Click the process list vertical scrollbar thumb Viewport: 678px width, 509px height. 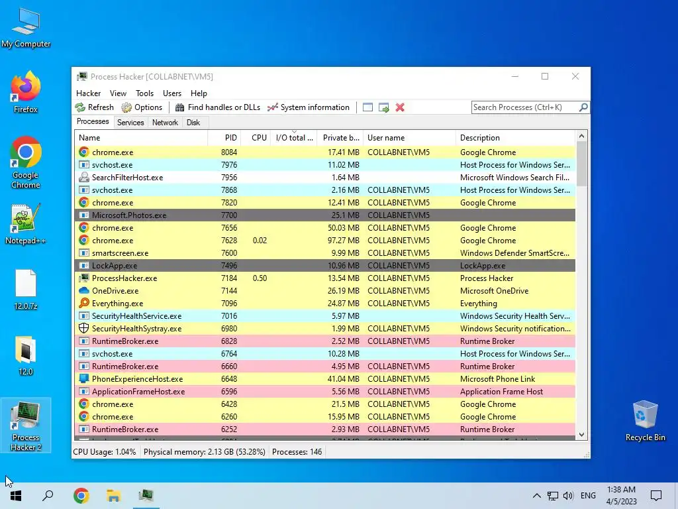tap(581, 164)
